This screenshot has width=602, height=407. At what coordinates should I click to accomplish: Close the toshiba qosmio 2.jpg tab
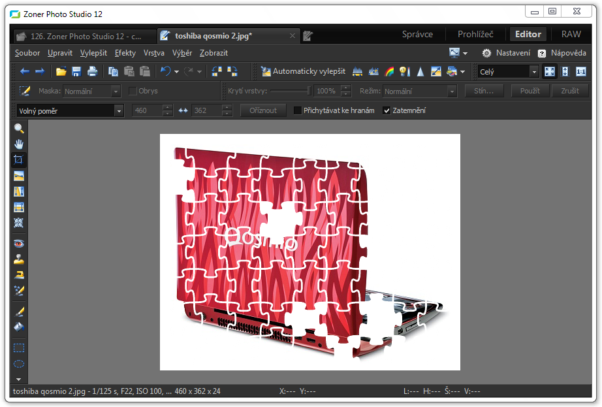click(292, 36)
